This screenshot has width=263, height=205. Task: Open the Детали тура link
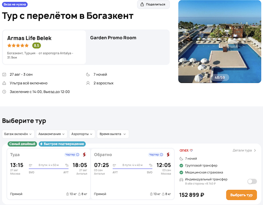pos(244,151)
